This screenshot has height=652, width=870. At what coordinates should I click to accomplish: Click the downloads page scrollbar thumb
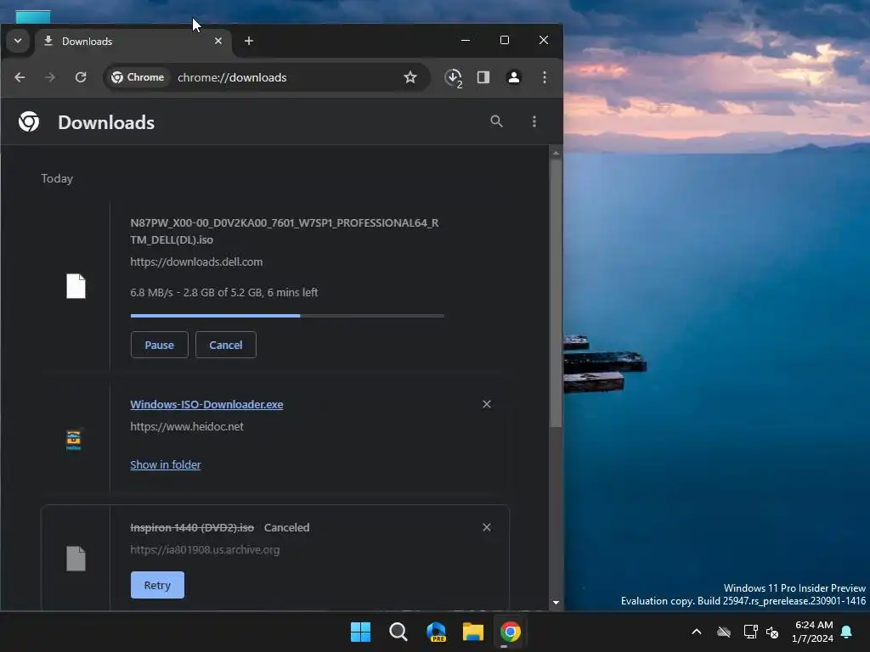556,293
